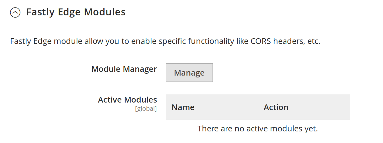Click the Module Manager label
The width and height of the screenshot is (383, 143).
point(124,69)
